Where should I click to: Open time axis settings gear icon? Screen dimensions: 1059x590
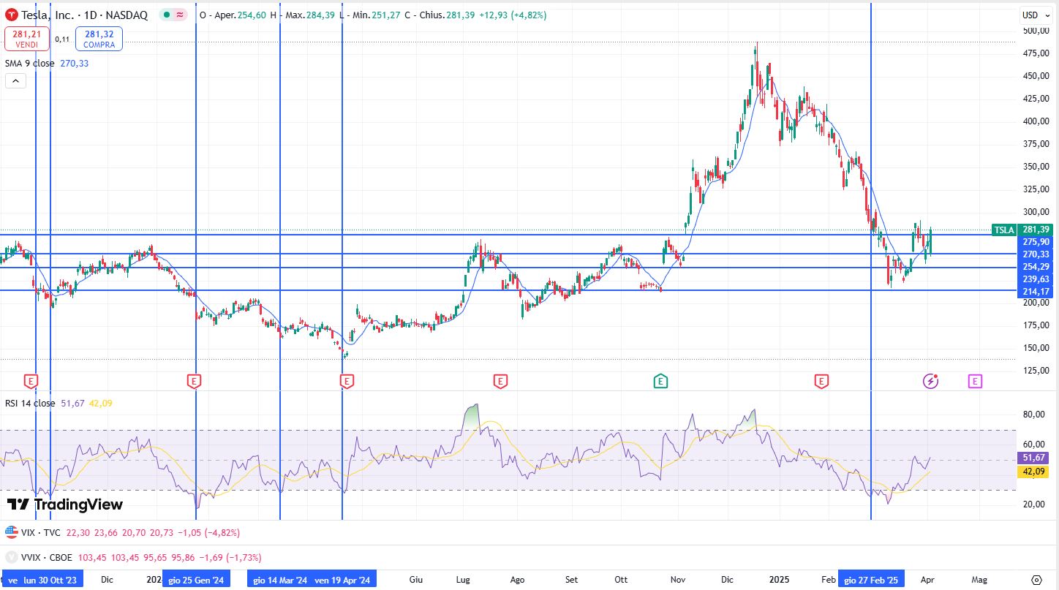tap(1036, 580)
